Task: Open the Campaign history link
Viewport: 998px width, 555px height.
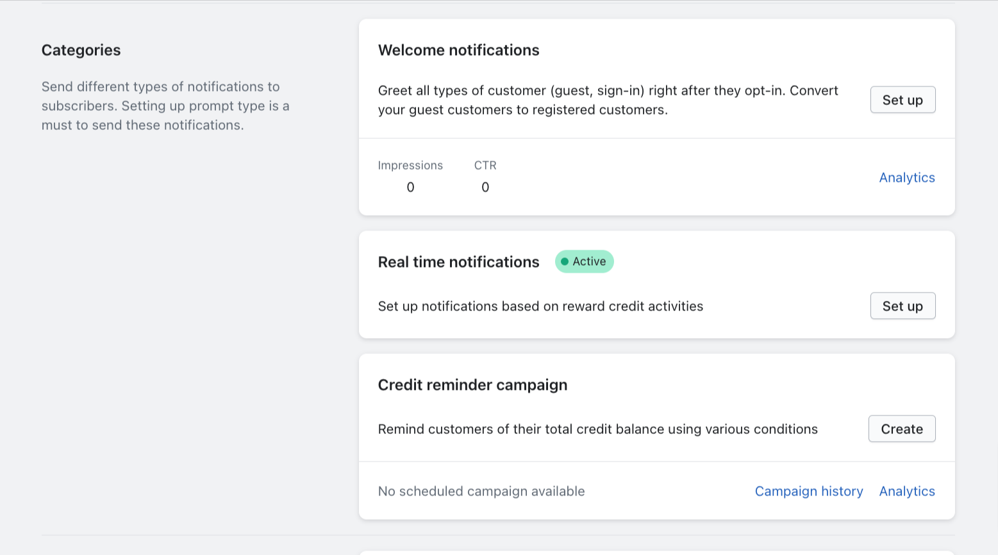Action: [808, 491]
